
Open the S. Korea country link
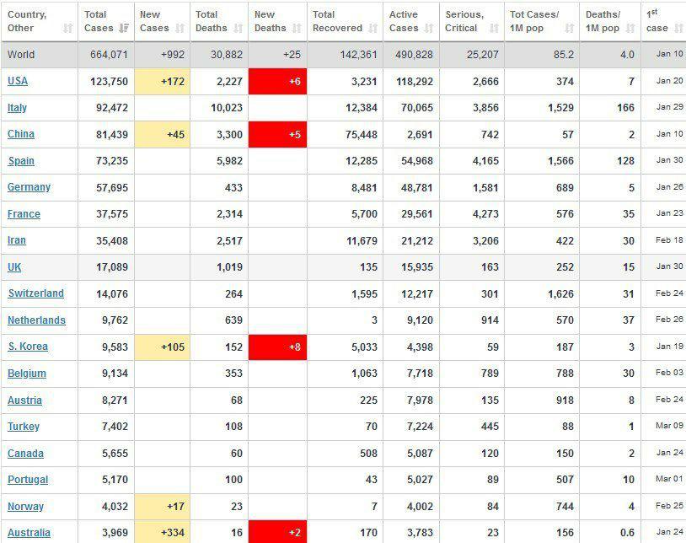click(x=28, y=347)
